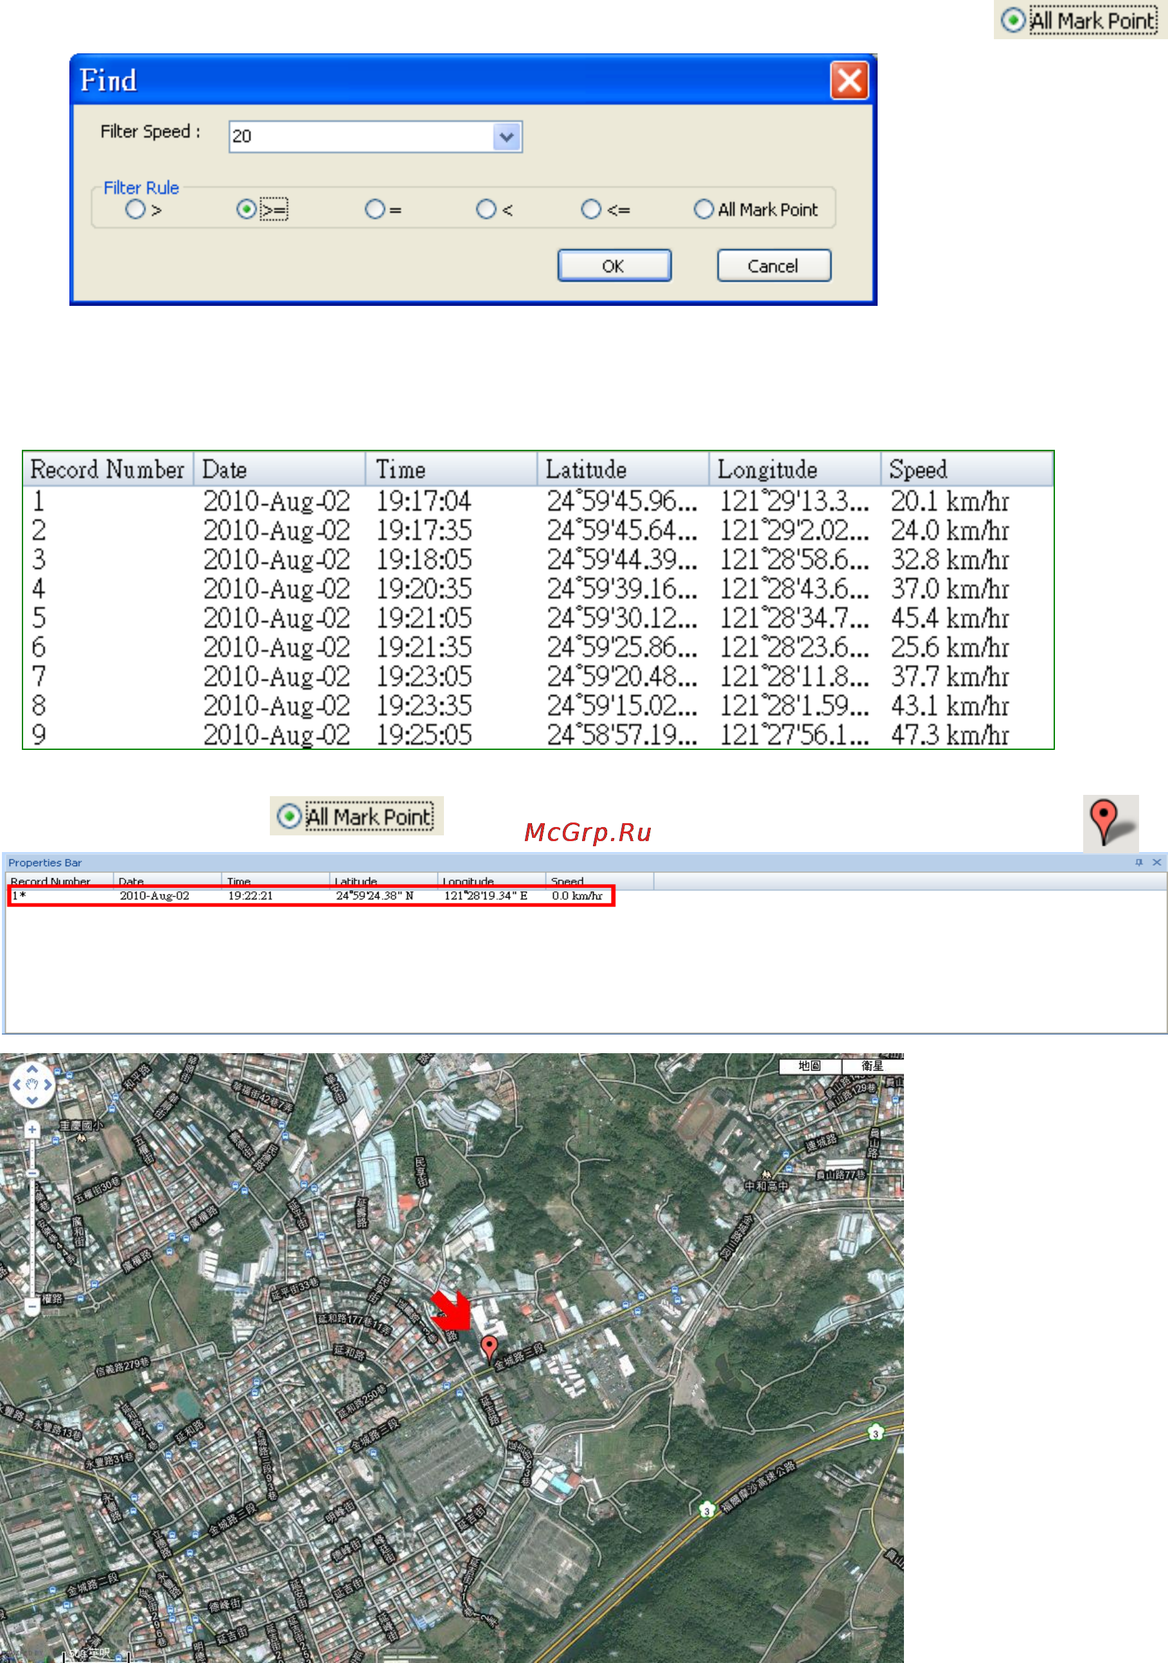The height and width of the screenshot is (1663, 1168).
Task: Open the Filter Speed dropdown arrow
Action: pos(506,136)
